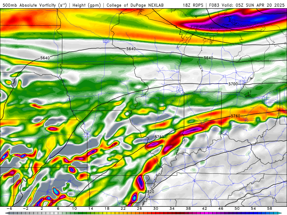Click the "500mb Absolute Vorticity" title text
This screenshot has height=215, width=287.
coord(29,5)
